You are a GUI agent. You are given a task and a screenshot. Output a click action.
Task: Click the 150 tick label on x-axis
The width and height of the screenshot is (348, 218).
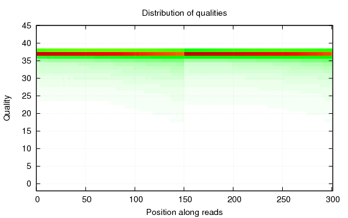(x=185, y=200)
